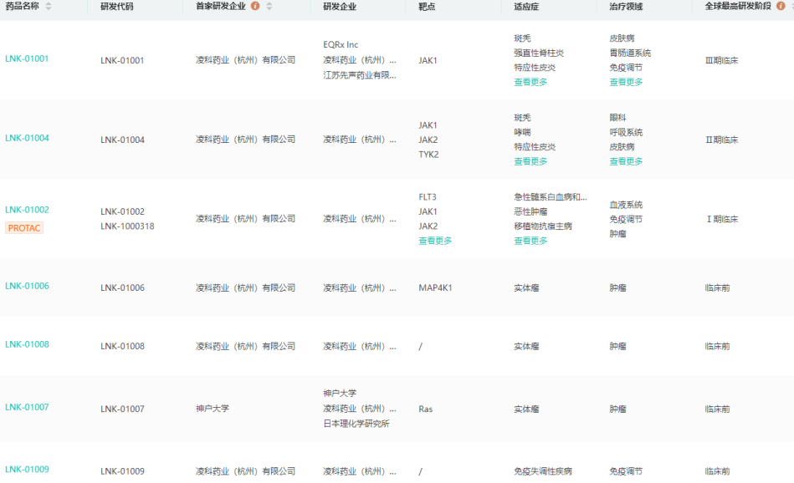The height and width of the screenshot is (483, 794).
Task: Select 胃肠道系统 therapy area
Action: [x=630, y=53]
